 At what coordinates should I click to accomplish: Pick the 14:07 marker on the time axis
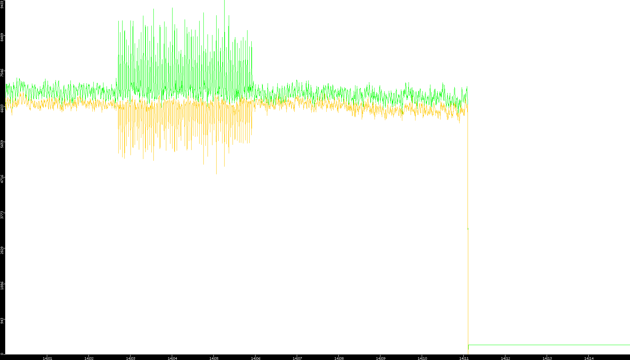(297, 358)
